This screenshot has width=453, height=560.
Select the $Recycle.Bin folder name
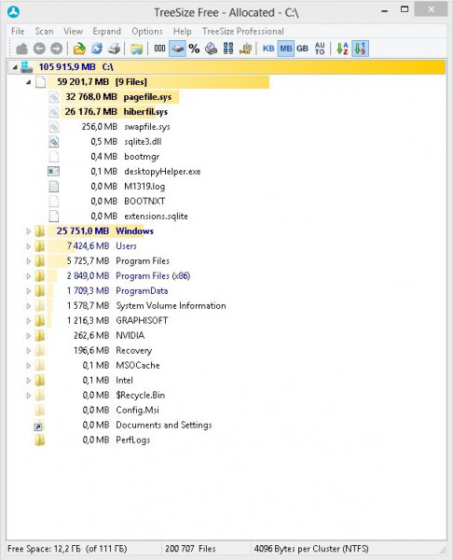pyautogui.click(x=141, y=396)
